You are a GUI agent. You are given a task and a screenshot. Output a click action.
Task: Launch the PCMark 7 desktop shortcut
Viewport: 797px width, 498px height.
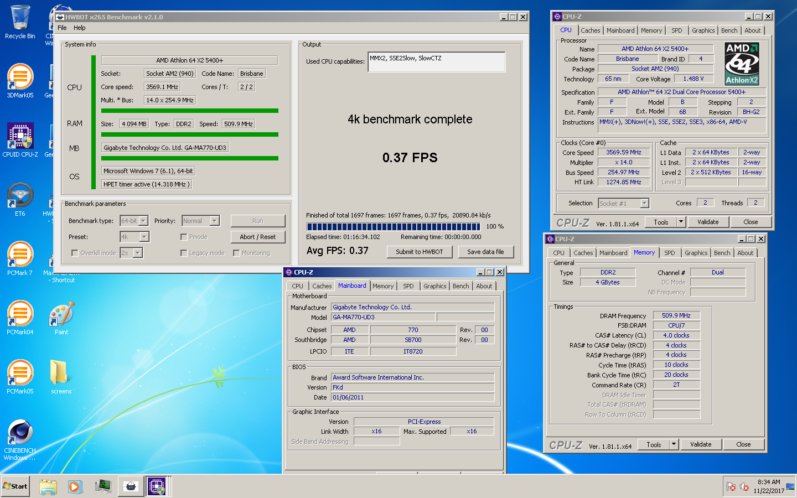point(20,259)
